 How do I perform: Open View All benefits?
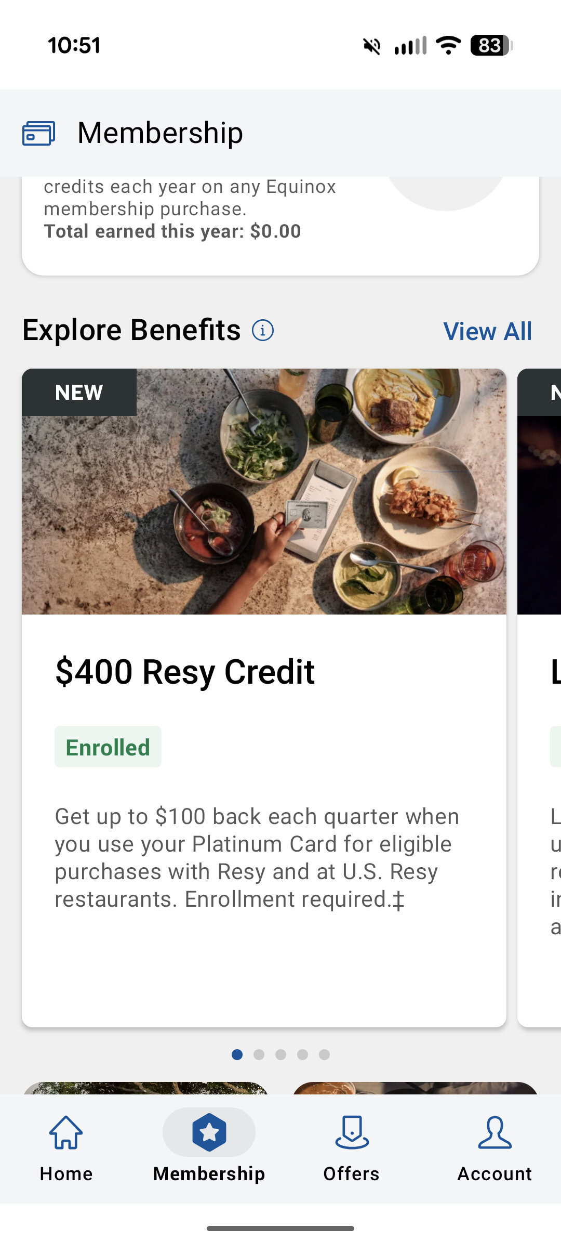coord(486,331)
